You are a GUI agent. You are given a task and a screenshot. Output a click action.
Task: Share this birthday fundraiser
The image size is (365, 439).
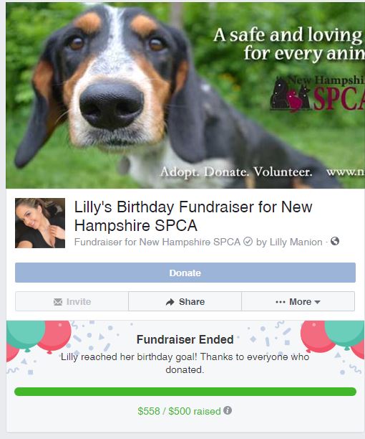185,301
